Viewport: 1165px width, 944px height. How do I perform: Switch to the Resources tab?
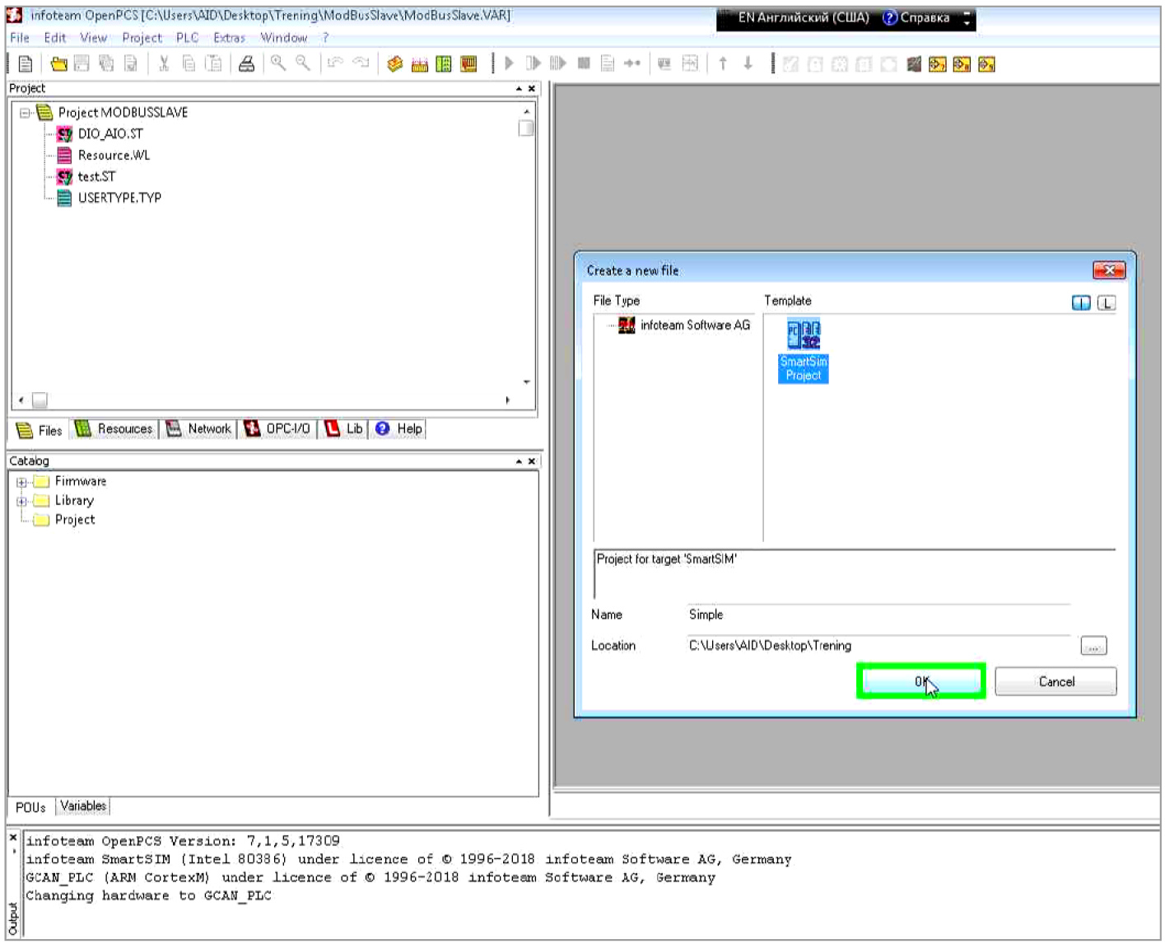[x=114, y=429]
